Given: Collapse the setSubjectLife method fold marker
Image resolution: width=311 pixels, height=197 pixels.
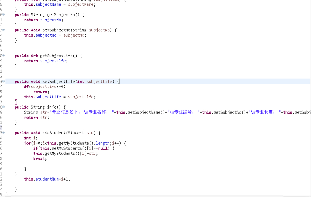Looking at the screenshot, I should (x=3, y=81).
